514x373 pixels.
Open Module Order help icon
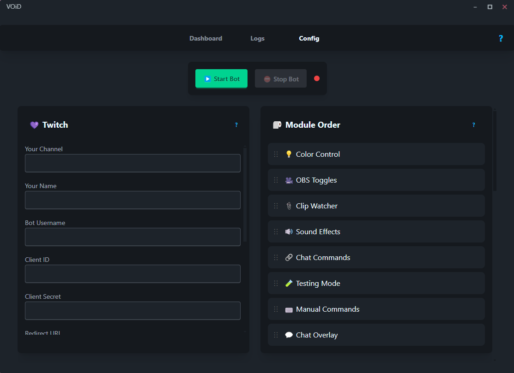(x=474, y=125)
